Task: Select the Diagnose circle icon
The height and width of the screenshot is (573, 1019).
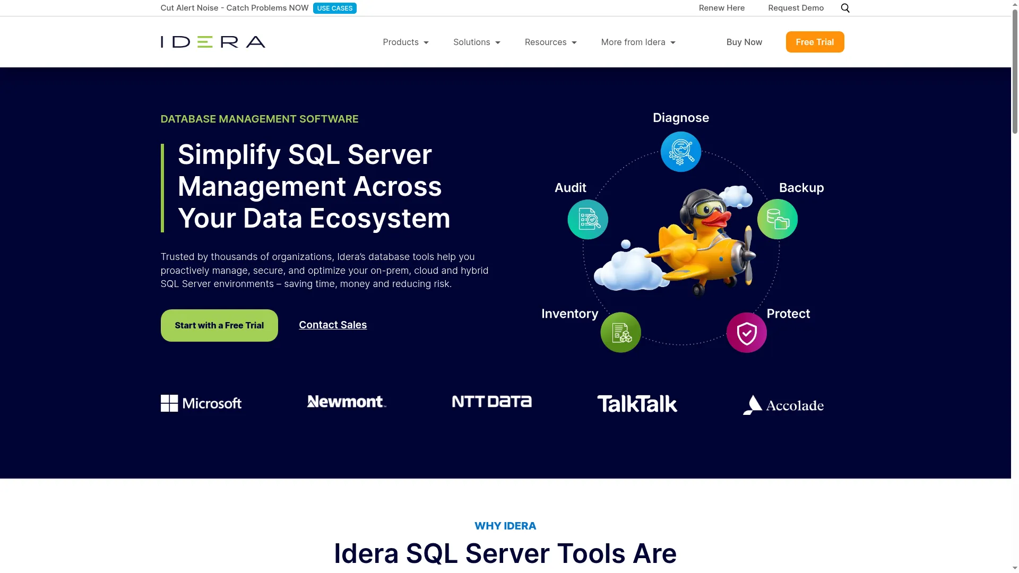Action: [681, 152]
